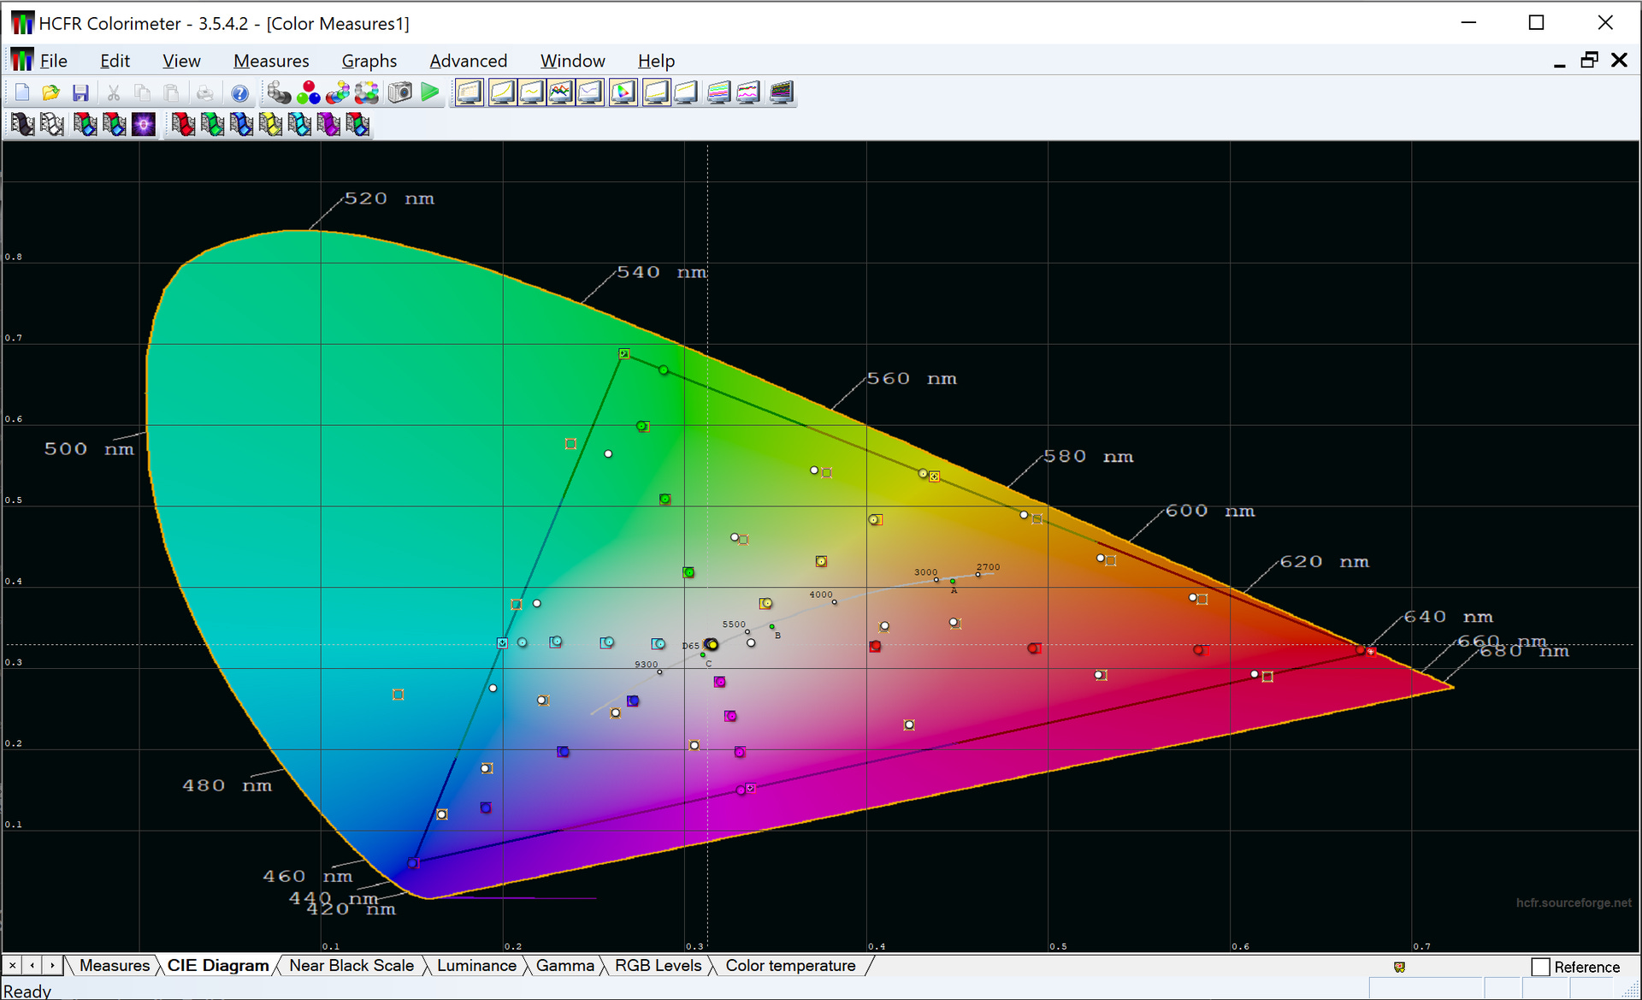
Task: Start measuring with the green play button
Action: click(430, 92)
